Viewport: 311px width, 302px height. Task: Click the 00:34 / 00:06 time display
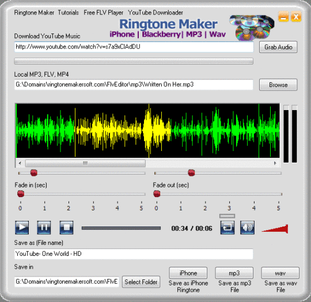pos(192,228)
